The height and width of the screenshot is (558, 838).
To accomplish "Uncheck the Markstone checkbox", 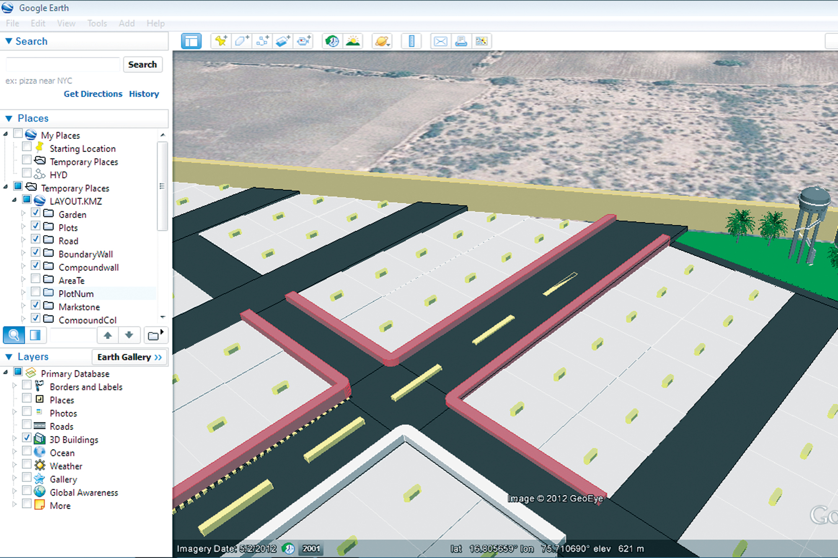I will (36, 306).
